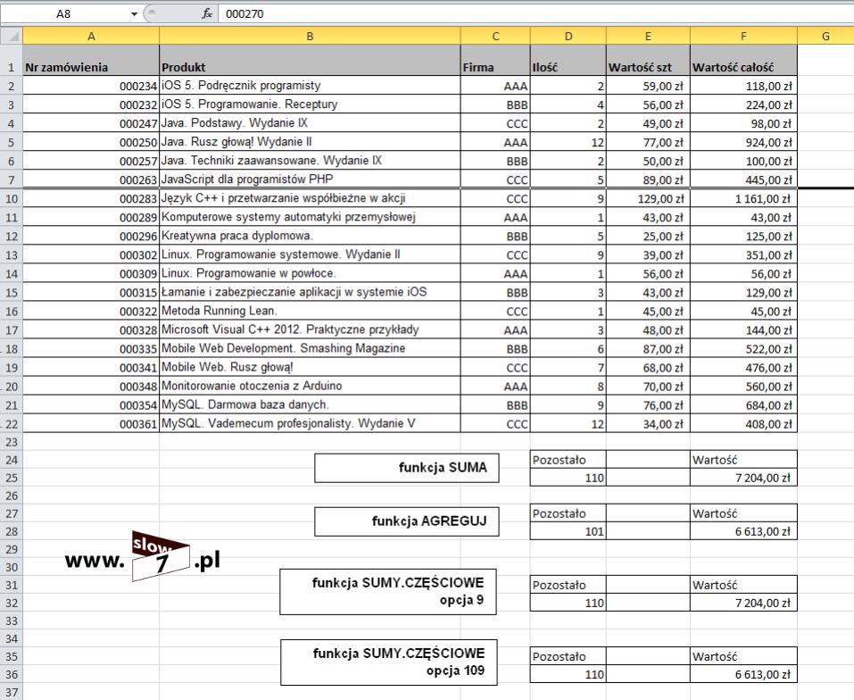Click the Select All corner triangle
Viewport: 854px width, 700px height.
12,37
